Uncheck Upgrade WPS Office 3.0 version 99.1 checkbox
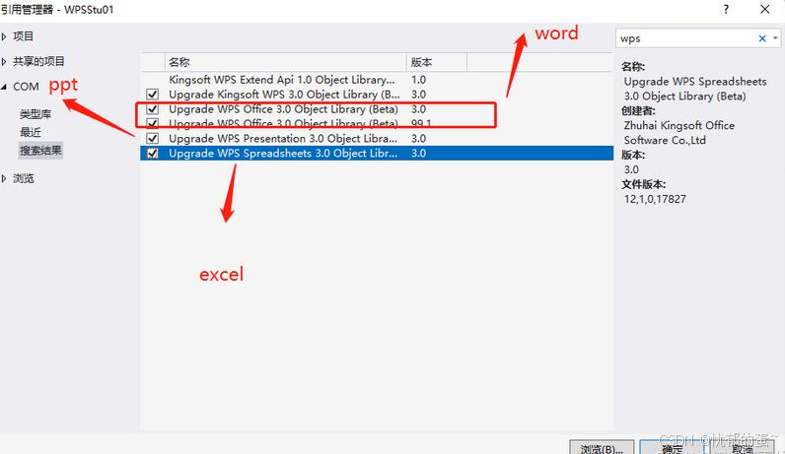 click(153, 122)
